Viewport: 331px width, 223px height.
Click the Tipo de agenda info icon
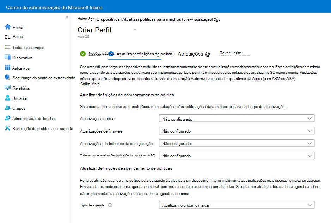[x=110, y=205]
